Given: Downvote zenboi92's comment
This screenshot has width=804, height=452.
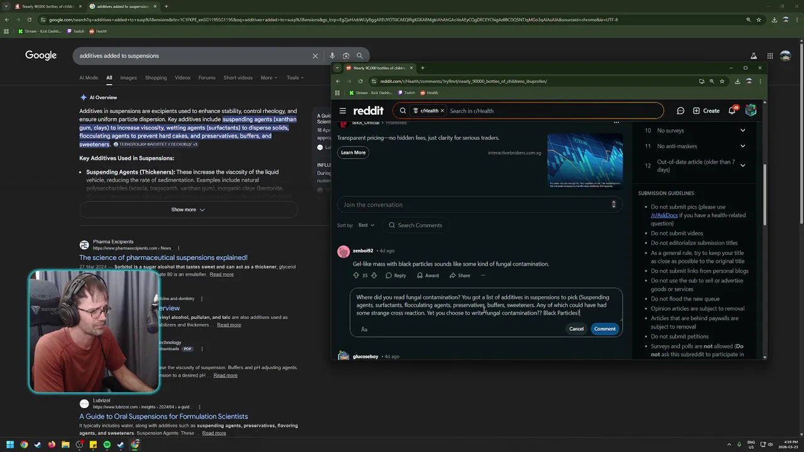Looking at the screenshot, I should [x=374, y=276].
